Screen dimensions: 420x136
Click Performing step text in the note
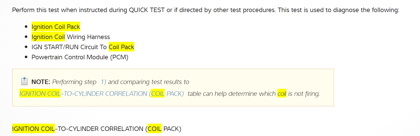[x=74, y=82]
